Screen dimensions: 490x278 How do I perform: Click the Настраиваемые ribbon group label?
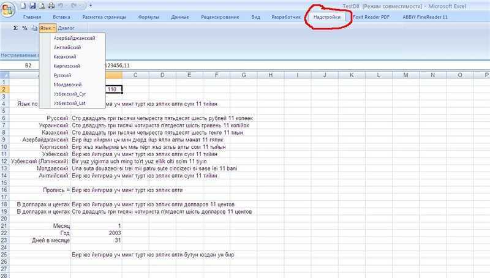[20, 55]
